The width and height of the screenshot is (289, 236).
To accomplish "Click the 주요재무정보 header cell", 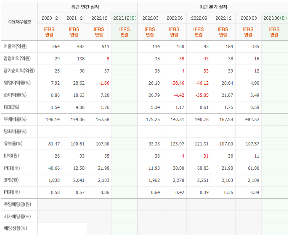I will click(19, 22).
